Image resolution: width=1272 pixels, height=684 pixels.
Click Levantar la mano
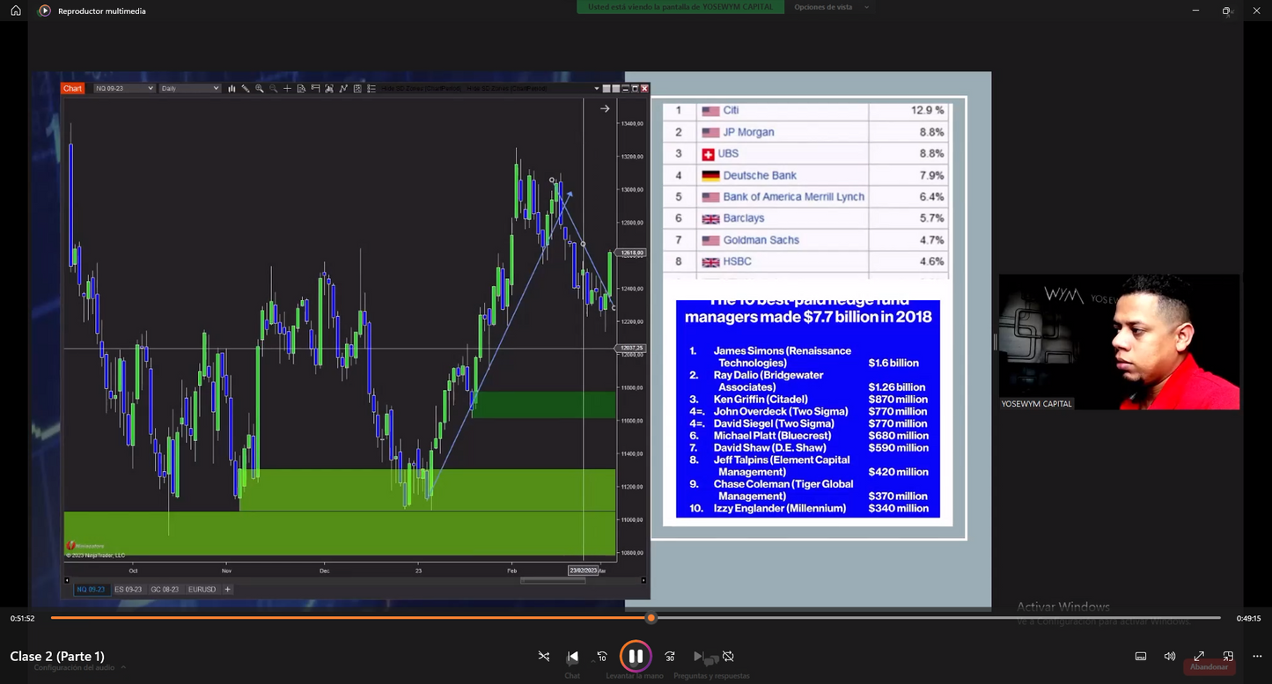[635, 676]
